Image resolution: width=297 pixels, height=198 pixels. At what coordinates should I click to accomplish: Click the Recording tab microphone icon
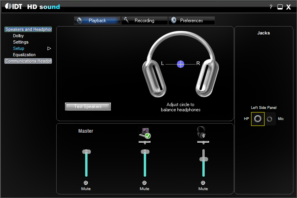[x=126, y=20]
